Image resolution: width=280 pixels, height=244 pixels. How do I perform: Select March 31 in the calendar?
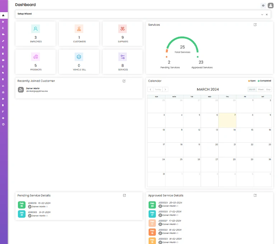[156, 179]
